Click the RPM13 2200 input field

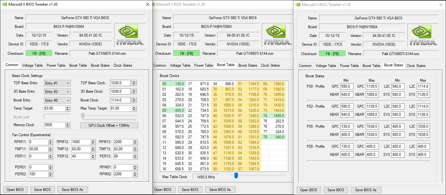(x=123, y=142)
